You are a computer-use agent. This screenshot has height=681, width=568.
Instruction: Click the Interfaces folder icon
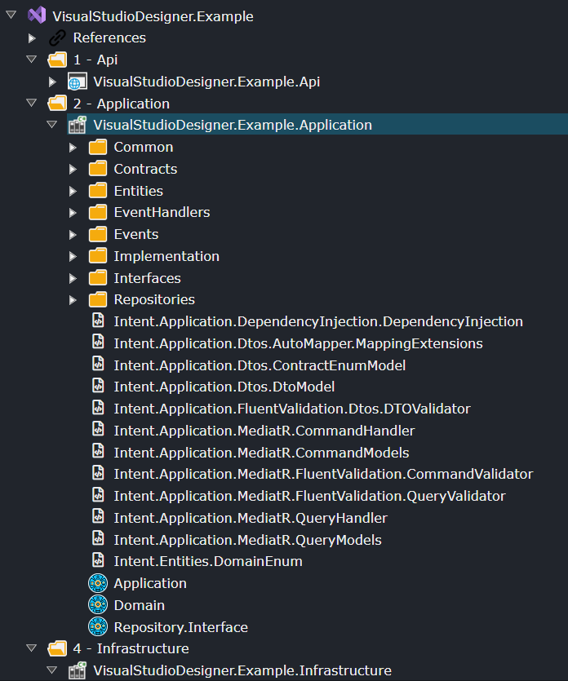(98, 278)
